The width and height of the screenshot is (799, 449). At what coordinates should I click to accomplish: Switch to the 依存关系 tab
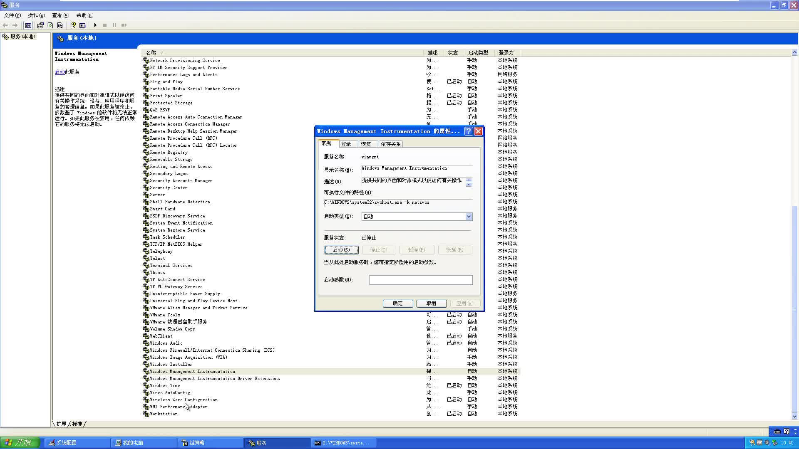390,144
